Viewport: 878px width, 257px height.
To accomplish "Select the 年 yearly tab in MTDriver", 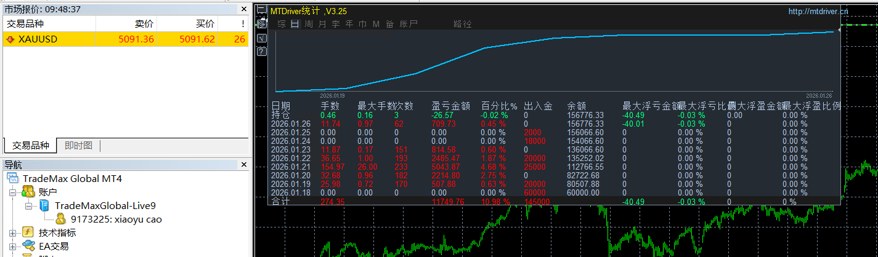I will pos(349,24).
